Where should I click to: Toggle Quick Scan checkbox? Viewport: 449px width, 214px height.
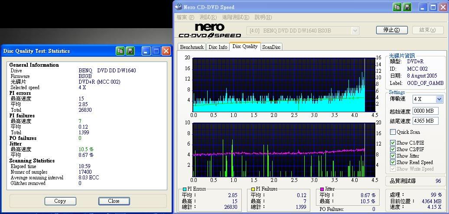pos(393,132)
